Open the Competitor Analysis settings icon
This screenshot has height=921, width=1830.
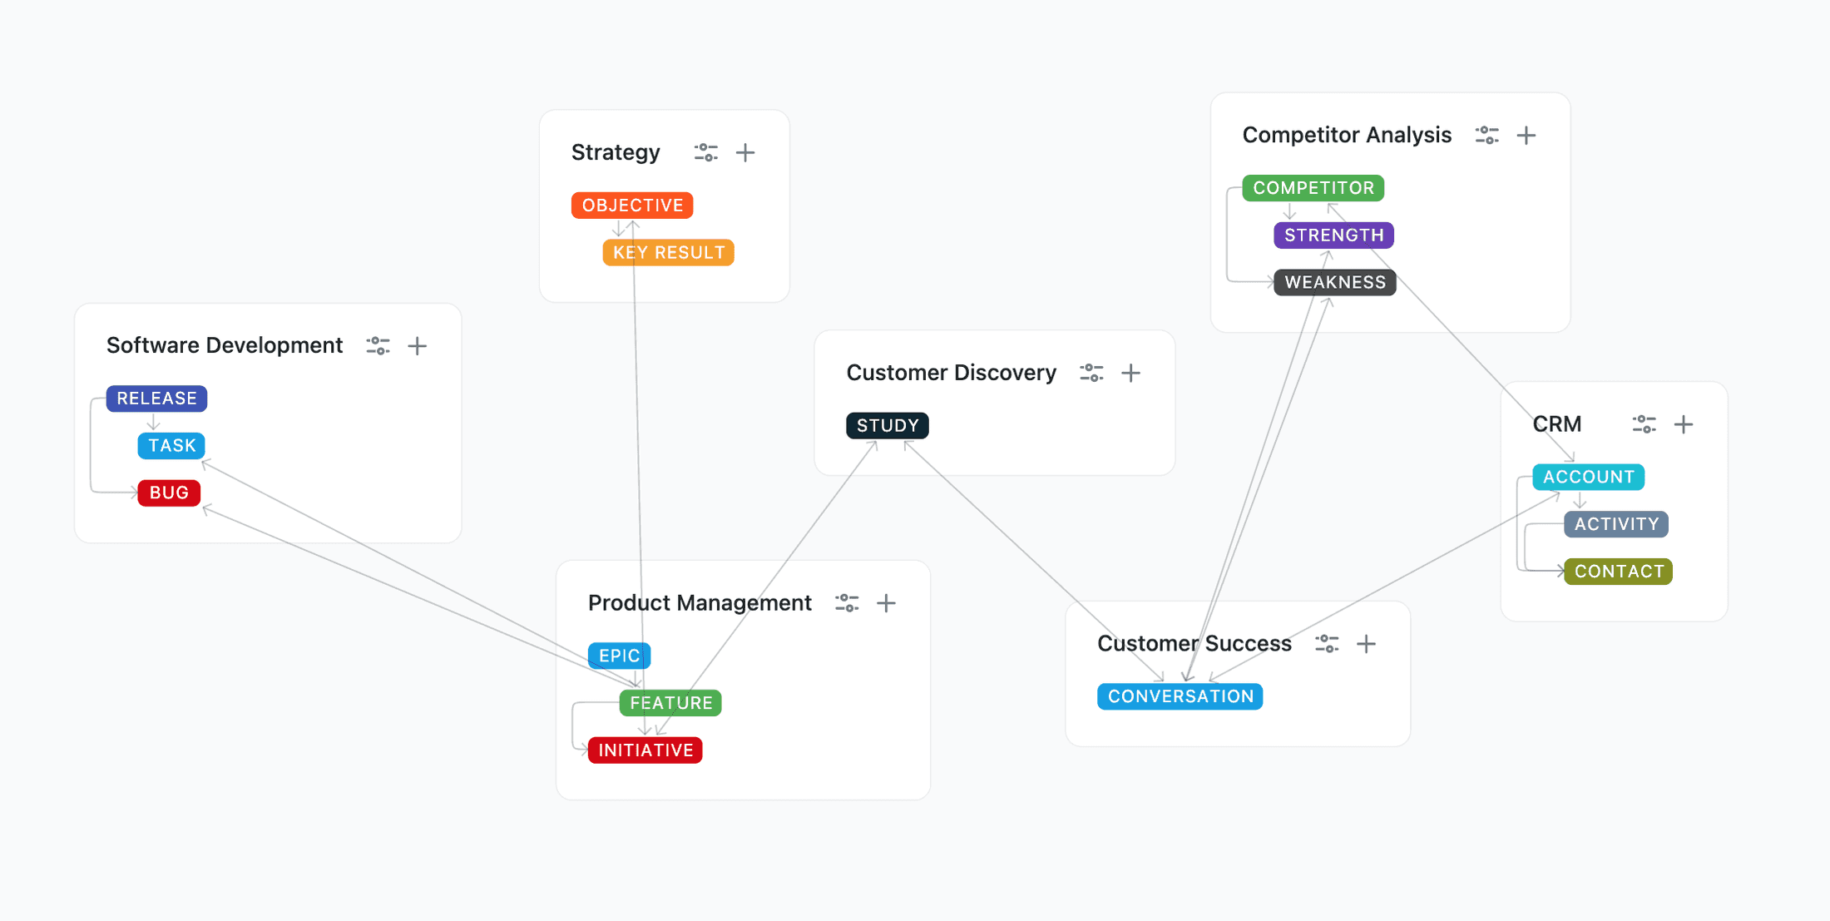tap(1486, 135)
